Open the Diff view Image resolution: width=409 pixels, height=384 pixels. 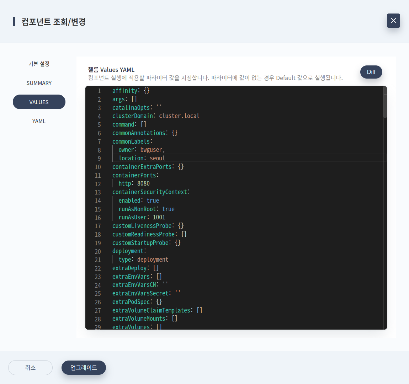(371, 72)
